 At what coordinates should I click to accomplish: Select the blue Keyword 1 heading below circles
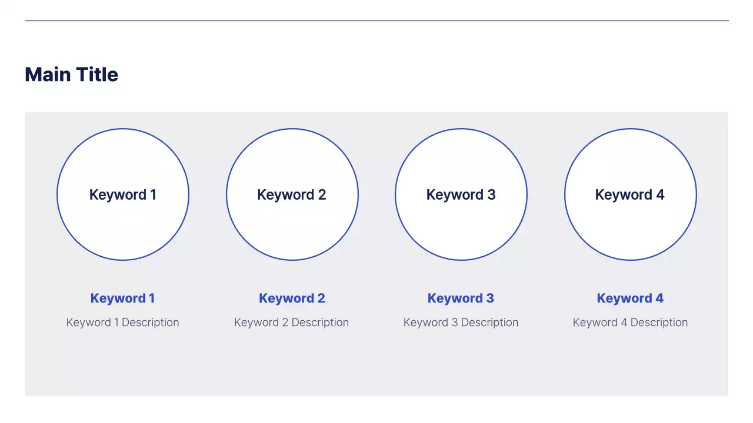122,298
